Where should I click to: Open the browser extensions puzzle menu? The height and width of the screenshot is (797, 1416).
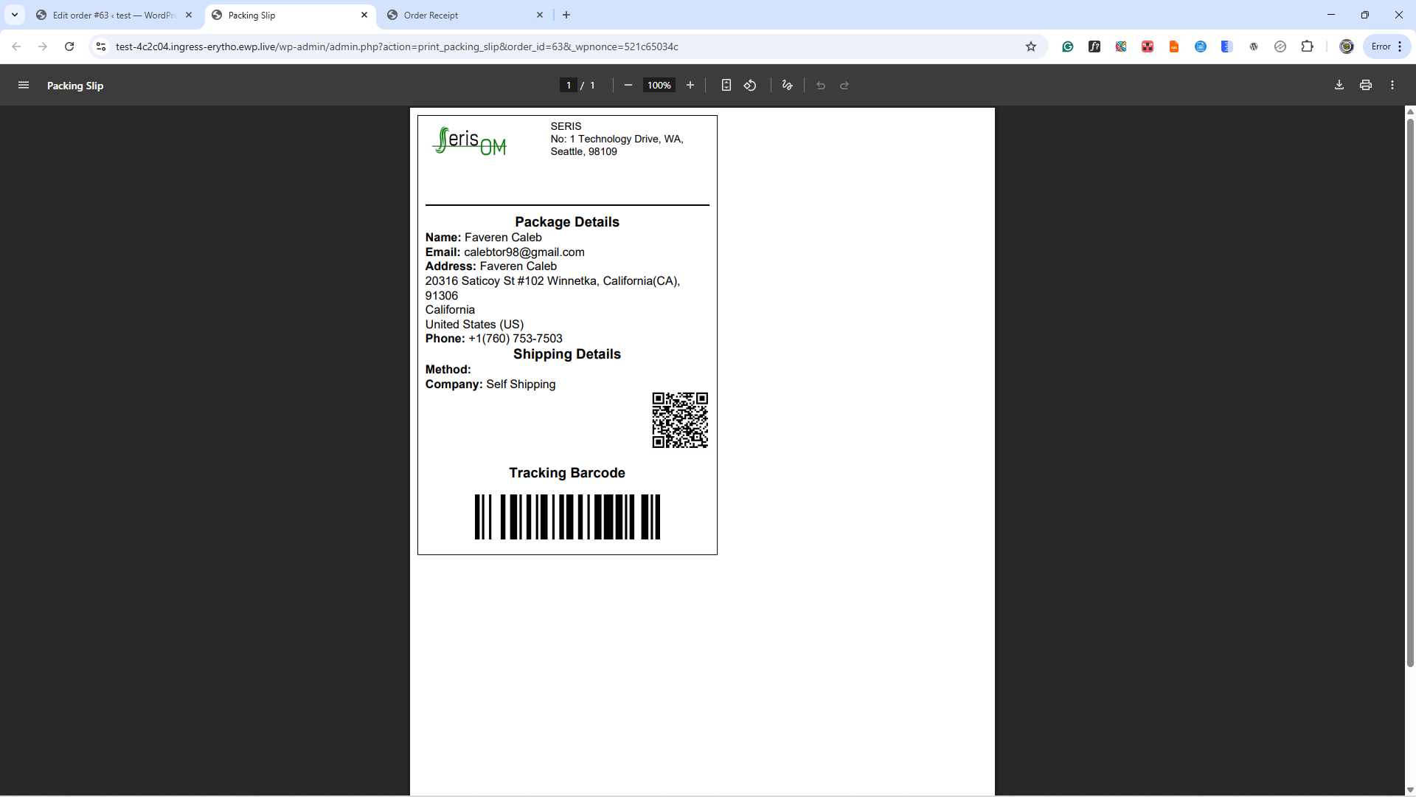coord(1307,46)
